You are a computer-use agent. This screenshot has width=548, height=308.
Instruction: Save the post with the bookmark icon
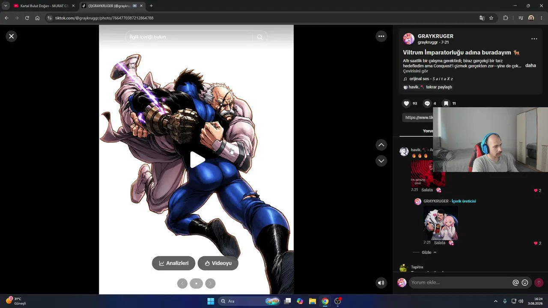[x=446, y=104]
